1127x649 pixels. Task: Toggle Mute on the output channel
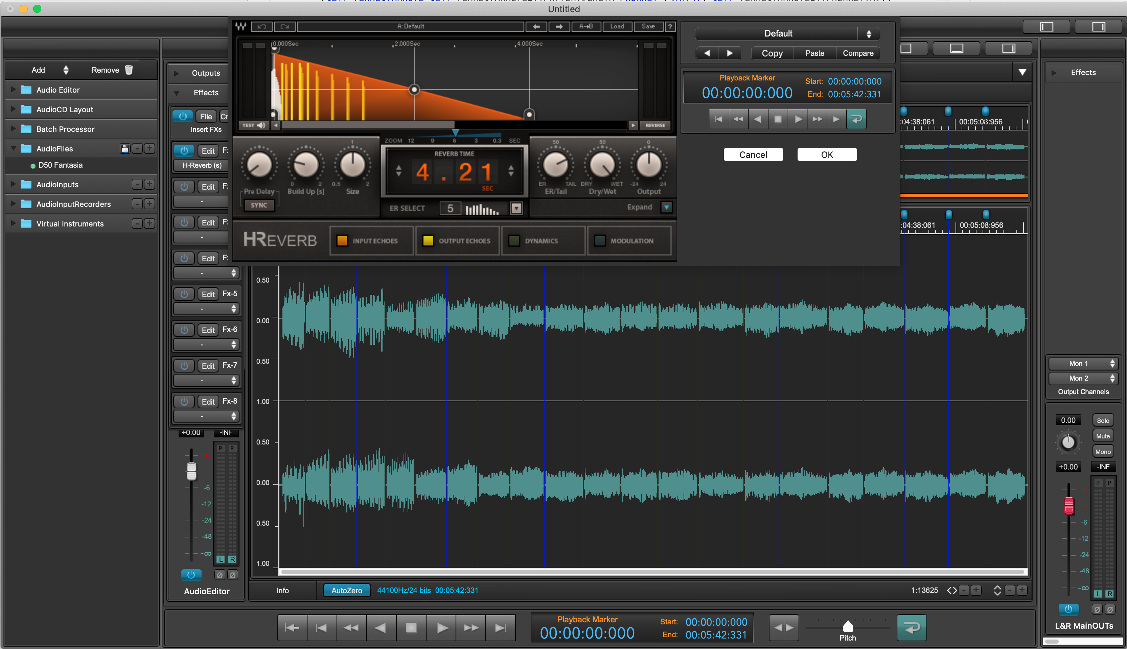pyautogui.click(x=1103, y=436)
